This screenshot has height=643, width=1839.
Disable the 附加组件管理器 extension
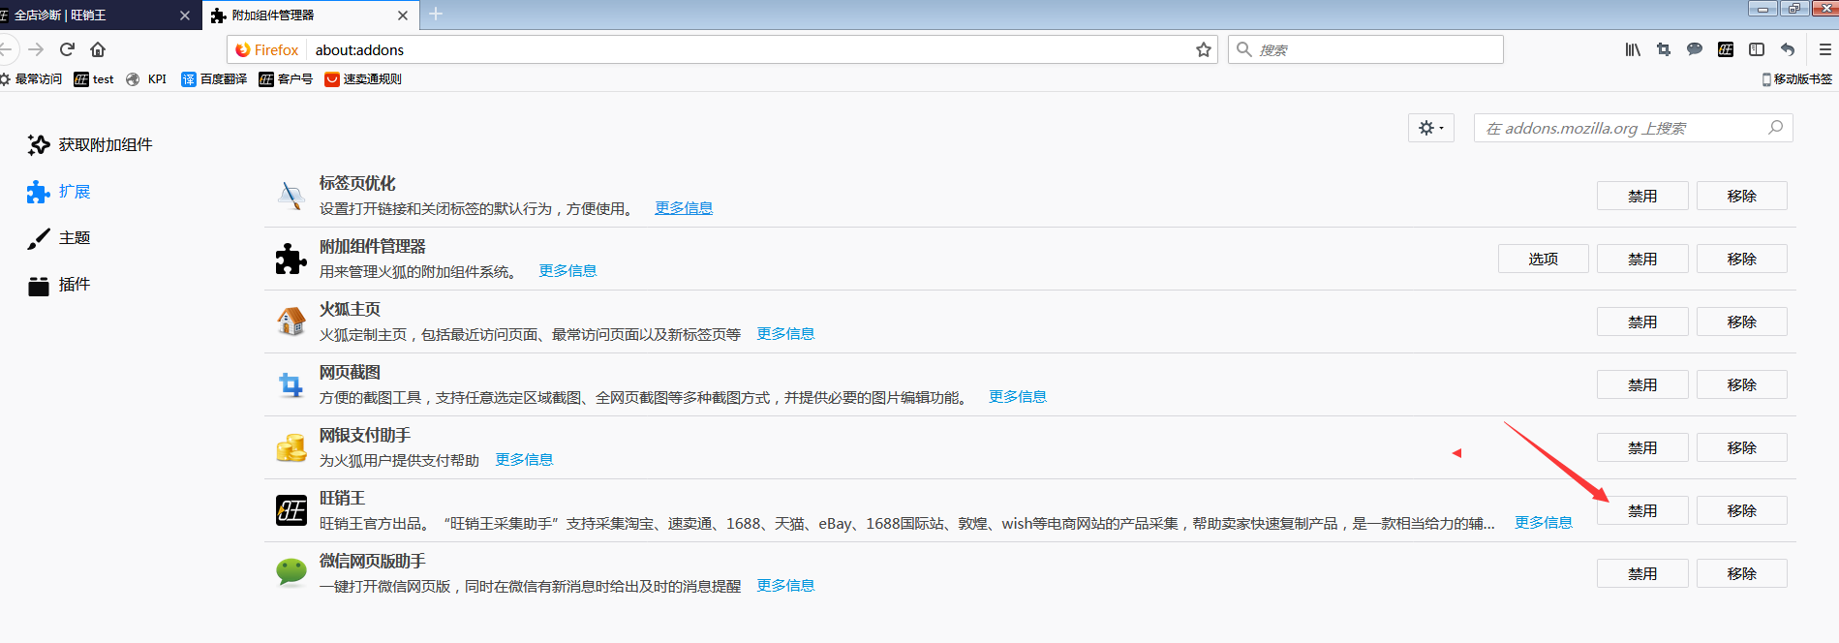tap(1642, 259)
